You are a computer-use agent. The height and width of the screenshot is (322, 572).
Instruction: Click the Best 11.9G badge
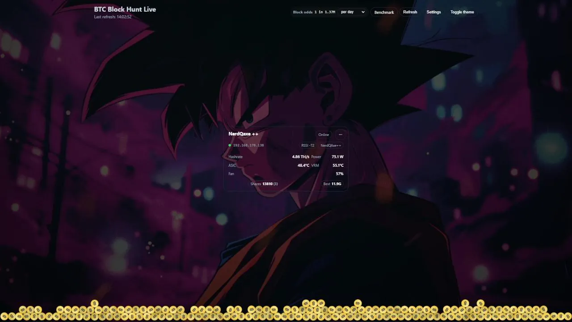click(332, 184)
